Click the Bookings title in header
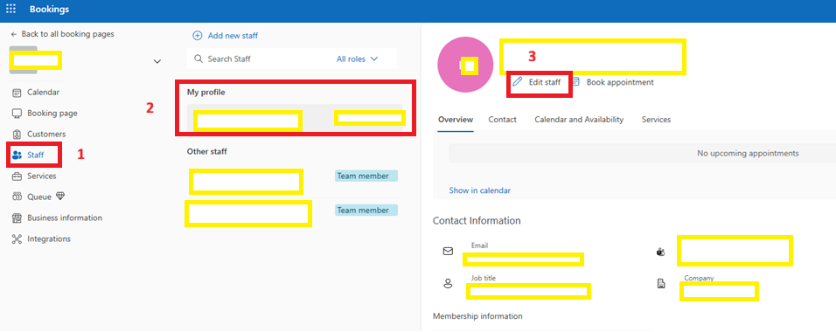This screenshot has height=332, width=836. [x=49, y=9]
